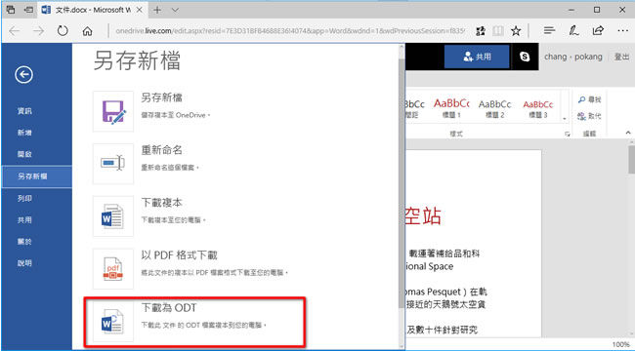Open the browser Hub lines icon
Screen dimensions: 635x351
pyautogui.click(x=549, y=31)
